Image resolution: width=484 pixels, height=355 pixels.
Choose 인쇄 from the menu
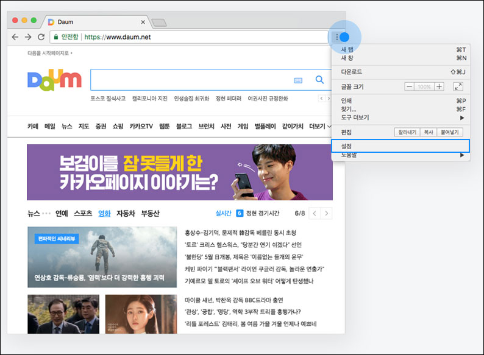tap(400, 100)
